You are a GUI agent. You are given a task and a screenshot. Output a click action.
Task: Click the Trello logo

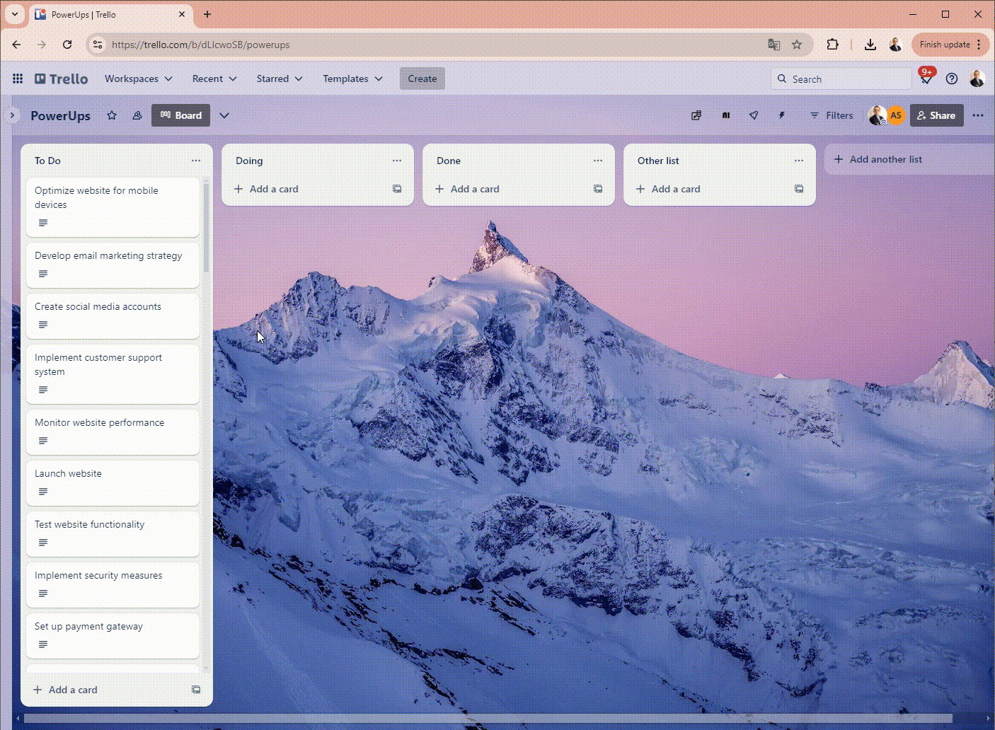pyautogui.click(x=60, y=79)
